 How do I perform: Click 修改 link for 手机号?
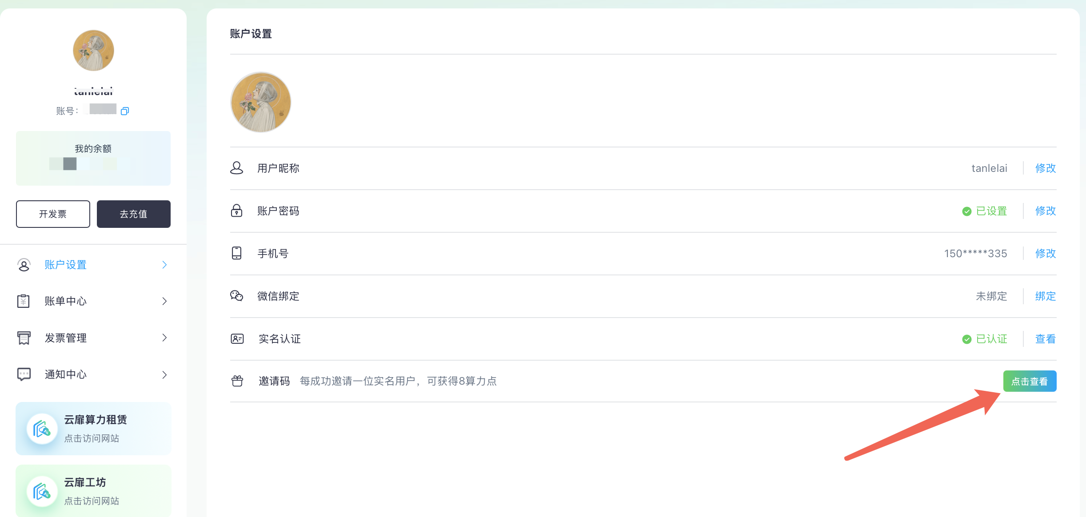pos(1045,254)
